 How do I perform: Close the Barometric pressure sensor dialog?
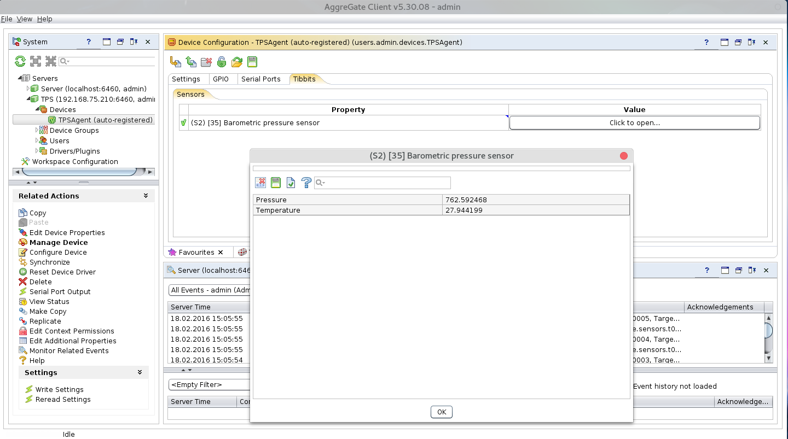624,156
